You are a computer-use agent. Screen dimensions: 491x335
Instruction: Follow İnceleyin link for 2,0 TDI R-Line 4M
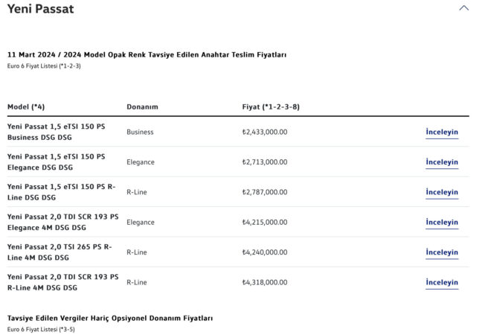click(x=442, y=282)
